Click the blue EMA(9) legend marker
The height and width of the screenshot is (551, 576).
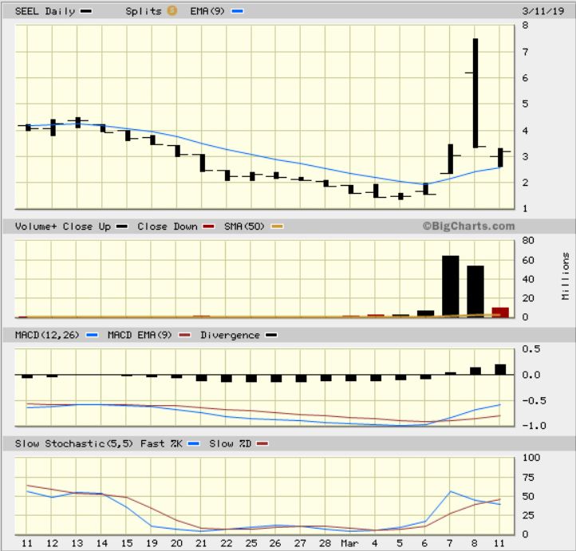click(236, 11)
